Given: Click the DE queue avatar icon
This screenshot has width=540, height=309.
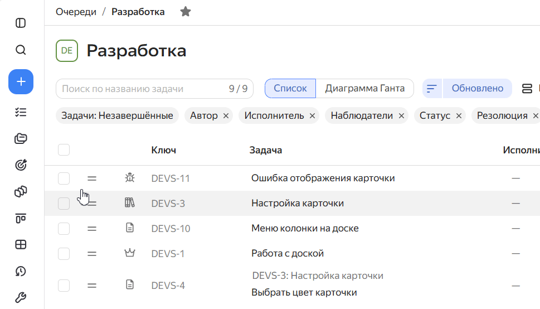Looking at the screenshot, I should [67, 51].
